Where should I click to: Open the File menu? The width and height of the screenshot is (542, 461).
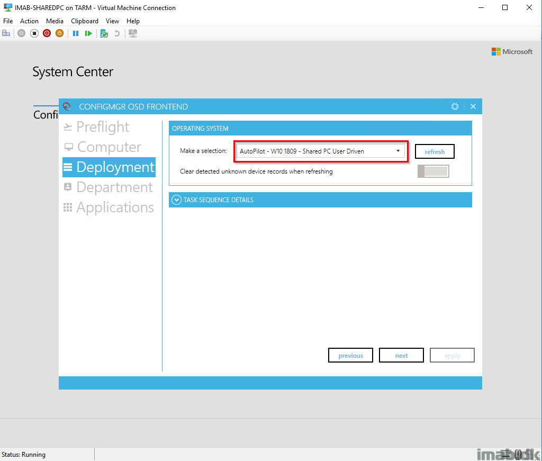[x=8, y=21]
